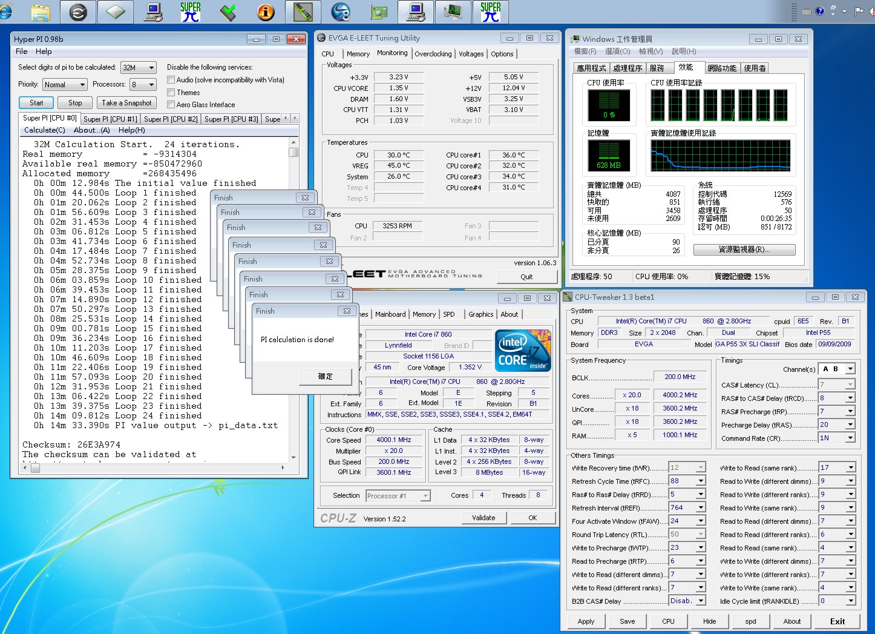Click the silver CPU chip taskbar icon
Viewport: 875px width, 634px height.
pyautogui.click(x=116, y=12)
